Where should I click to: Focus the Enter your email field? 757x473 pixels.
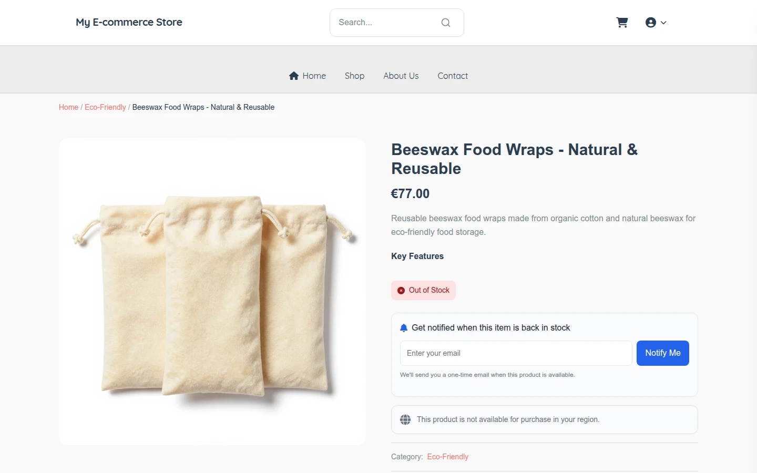516,353
